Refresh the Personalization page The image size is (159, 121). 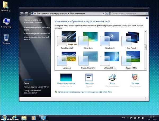(x=107, y=14)
